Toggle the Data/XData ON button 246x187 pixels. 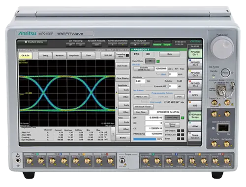[x=150, y=61]
